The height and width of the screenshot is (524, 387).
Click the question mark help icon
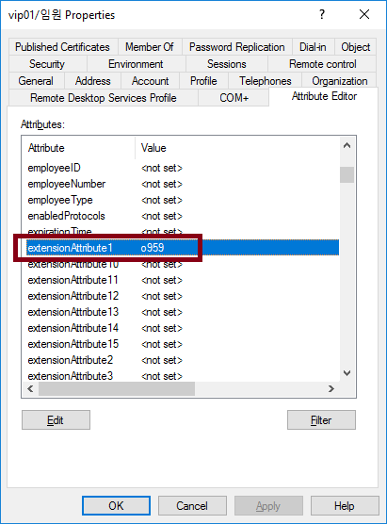point(321,14)
